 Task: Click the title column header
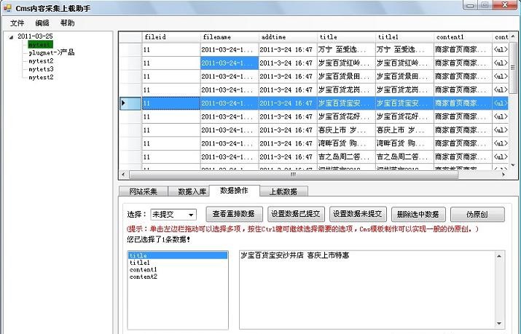tap(347, 37)
